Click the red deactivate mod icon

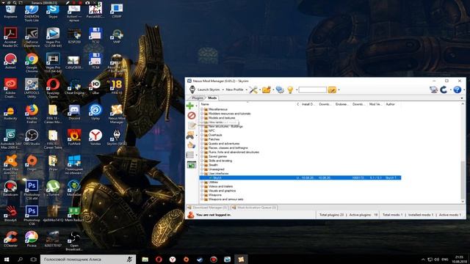click(x=192, y=116)
